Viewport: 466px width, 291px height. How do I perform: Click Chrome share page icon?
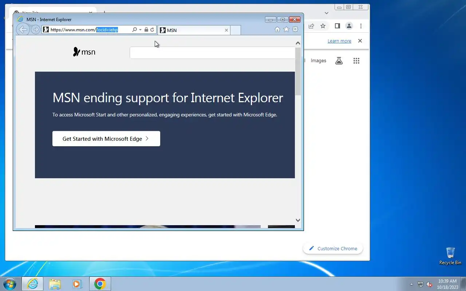[311, 26]
